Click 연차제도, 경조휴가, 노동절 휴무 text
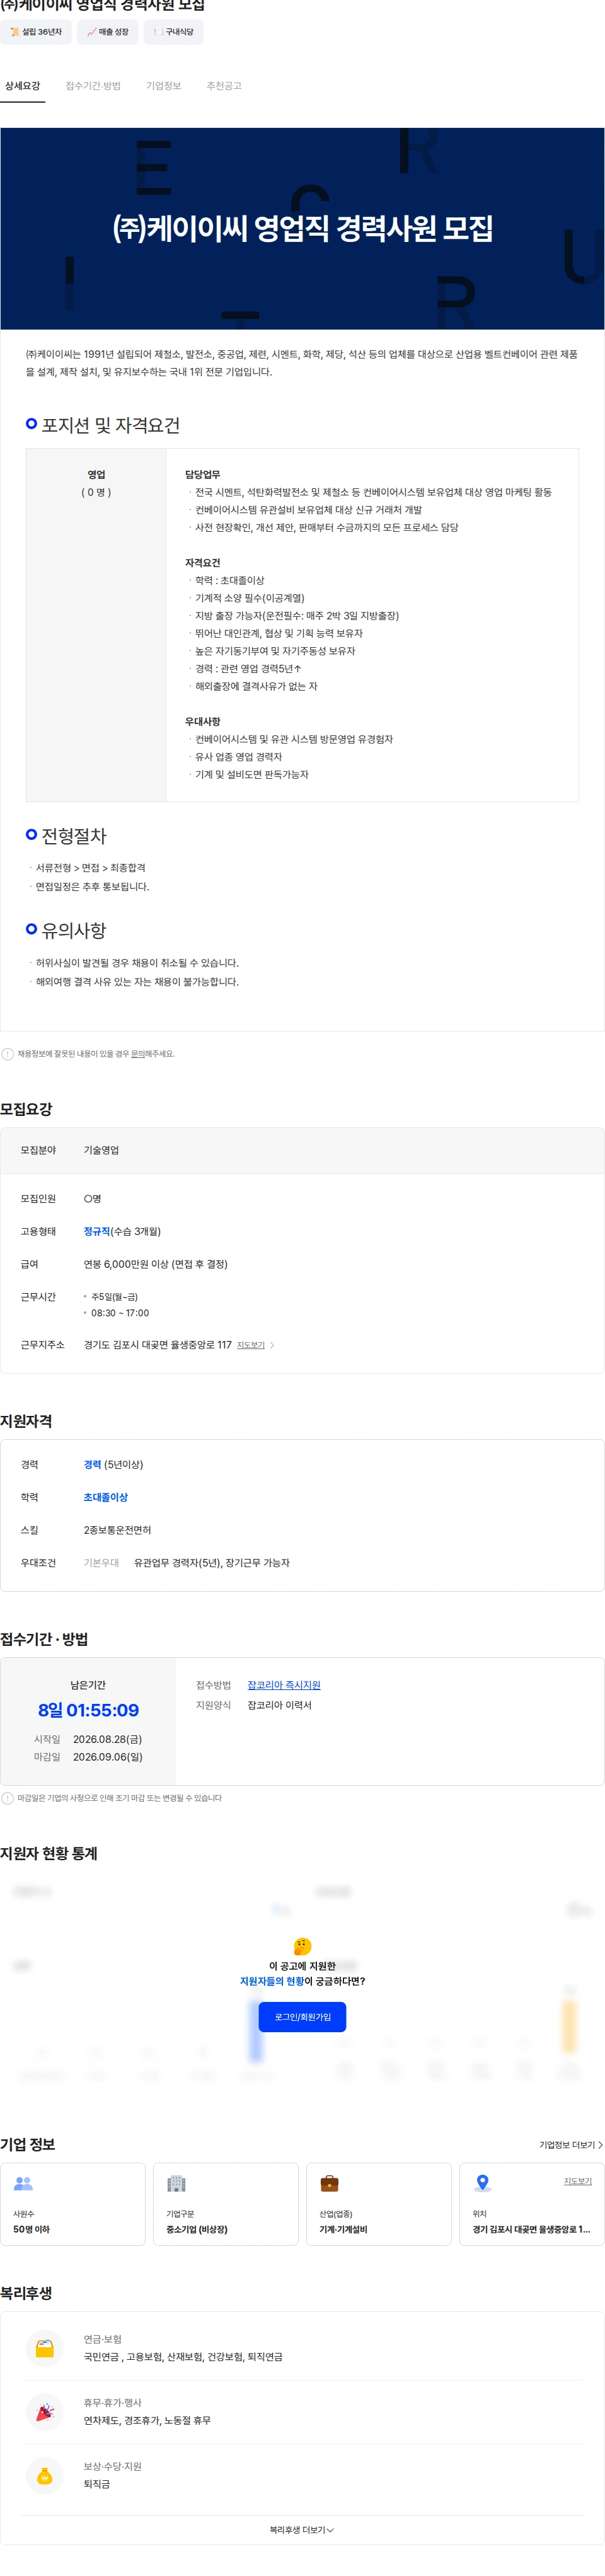The width and height of the screenshot is (605, 2576). click(x=147, y=2420)
